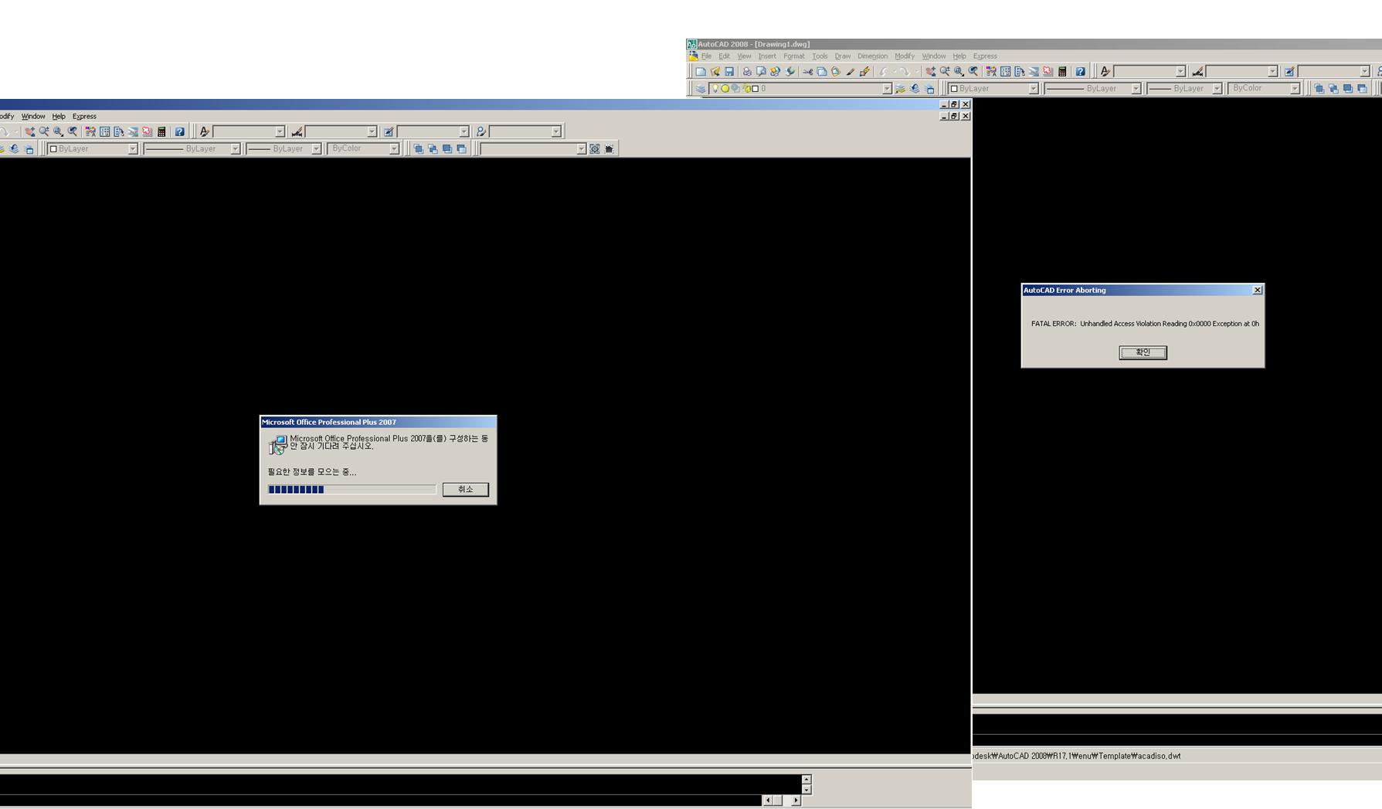Click Publish icon in Drawing1 window toolbar

pos(775,72)
